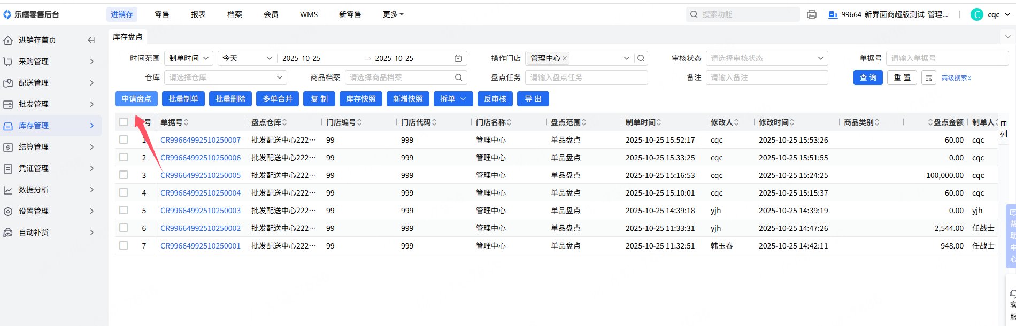Select the checkbox for row 4

pos(124,192)
